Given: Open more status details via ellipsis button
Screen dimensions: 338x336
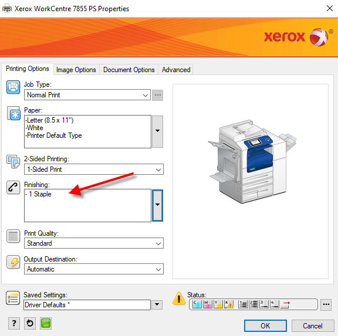Looking at the screenshot, I should click(x=326, y=304).
